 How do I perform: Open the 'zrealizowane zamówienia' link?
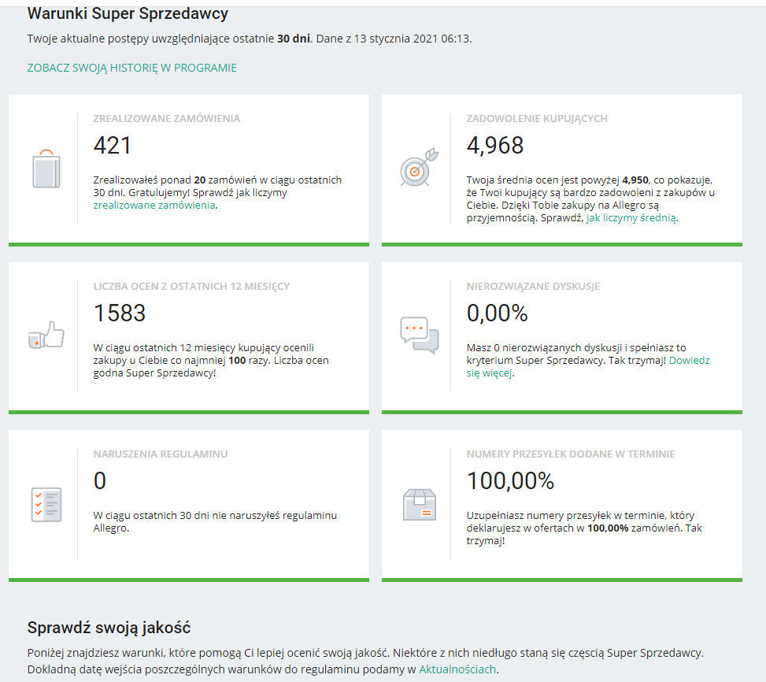[154, 205]
